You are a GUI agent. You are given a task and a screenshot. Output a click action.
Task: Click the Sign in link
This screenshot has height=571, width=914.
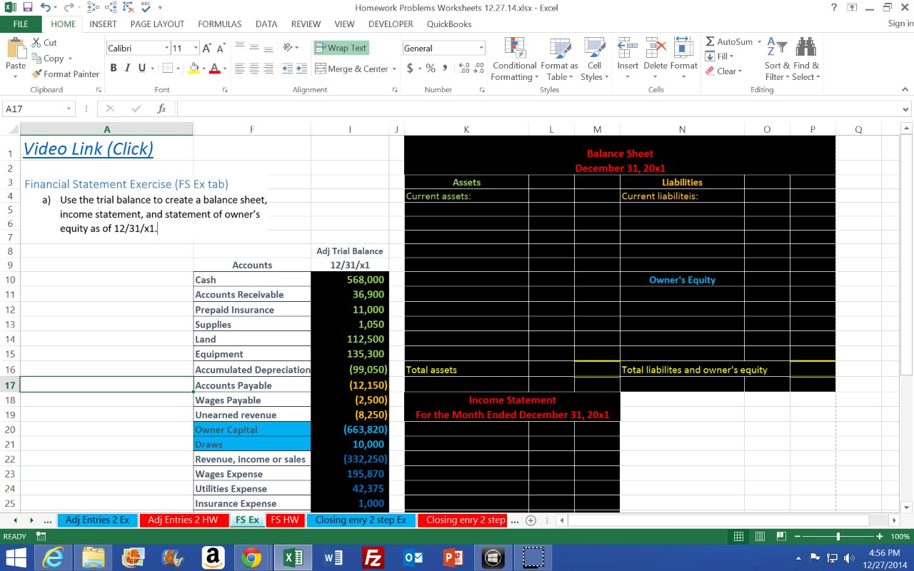coord(900,24)
